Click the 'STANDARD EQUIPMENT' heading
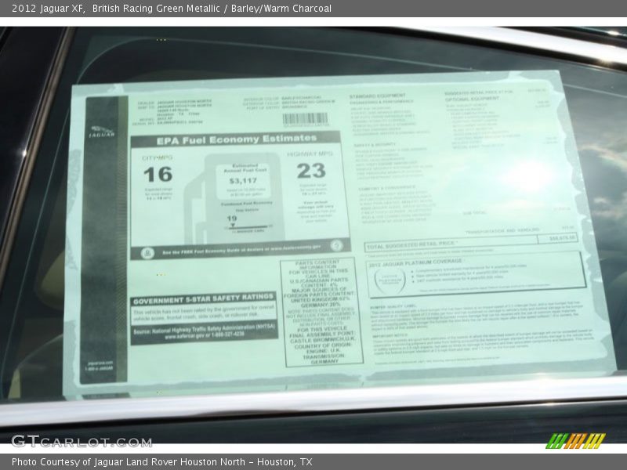Screen dimensions: 627x470 377,96
